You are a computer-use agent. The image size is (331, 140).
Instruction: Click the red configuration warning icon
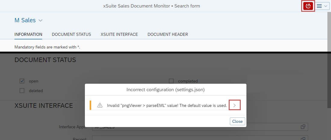pyautogui.click(x=308, y=6)
